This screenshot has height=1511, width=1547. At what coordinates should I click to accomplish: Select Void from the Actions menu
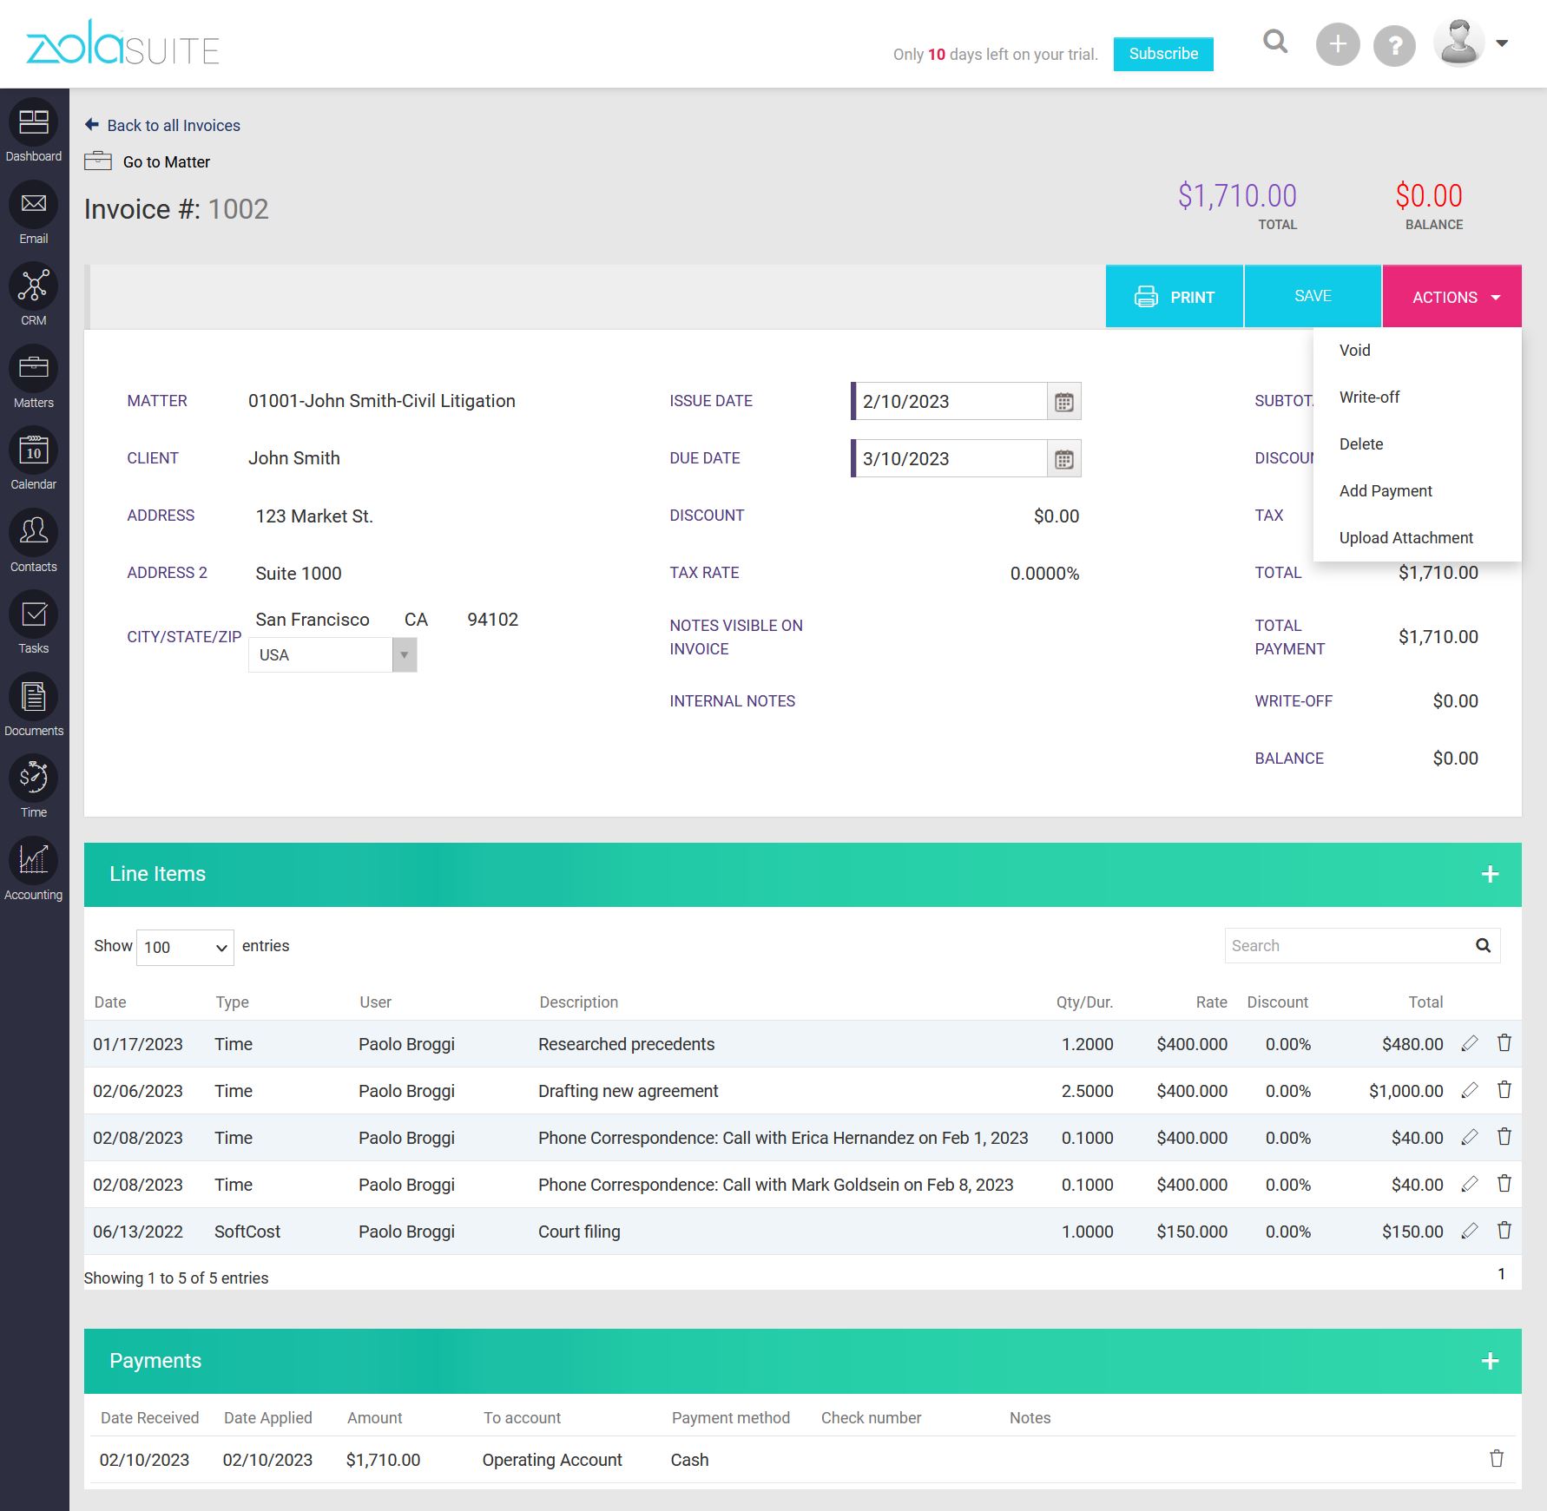1354,351
